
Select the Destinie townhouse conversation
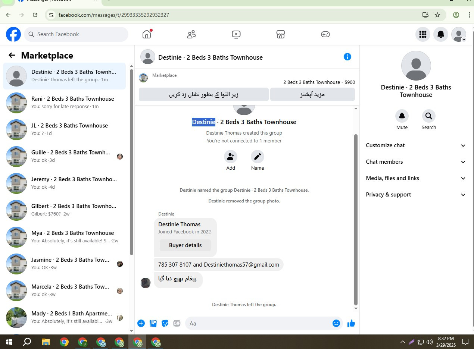pyautogui.click(x=65, y=76)
